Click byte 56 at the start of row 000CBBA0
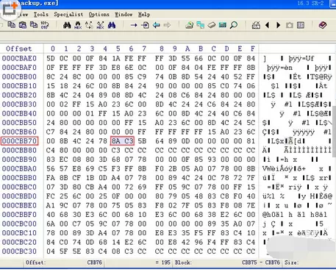The image size is (336, 275). (x=51, y=168)
